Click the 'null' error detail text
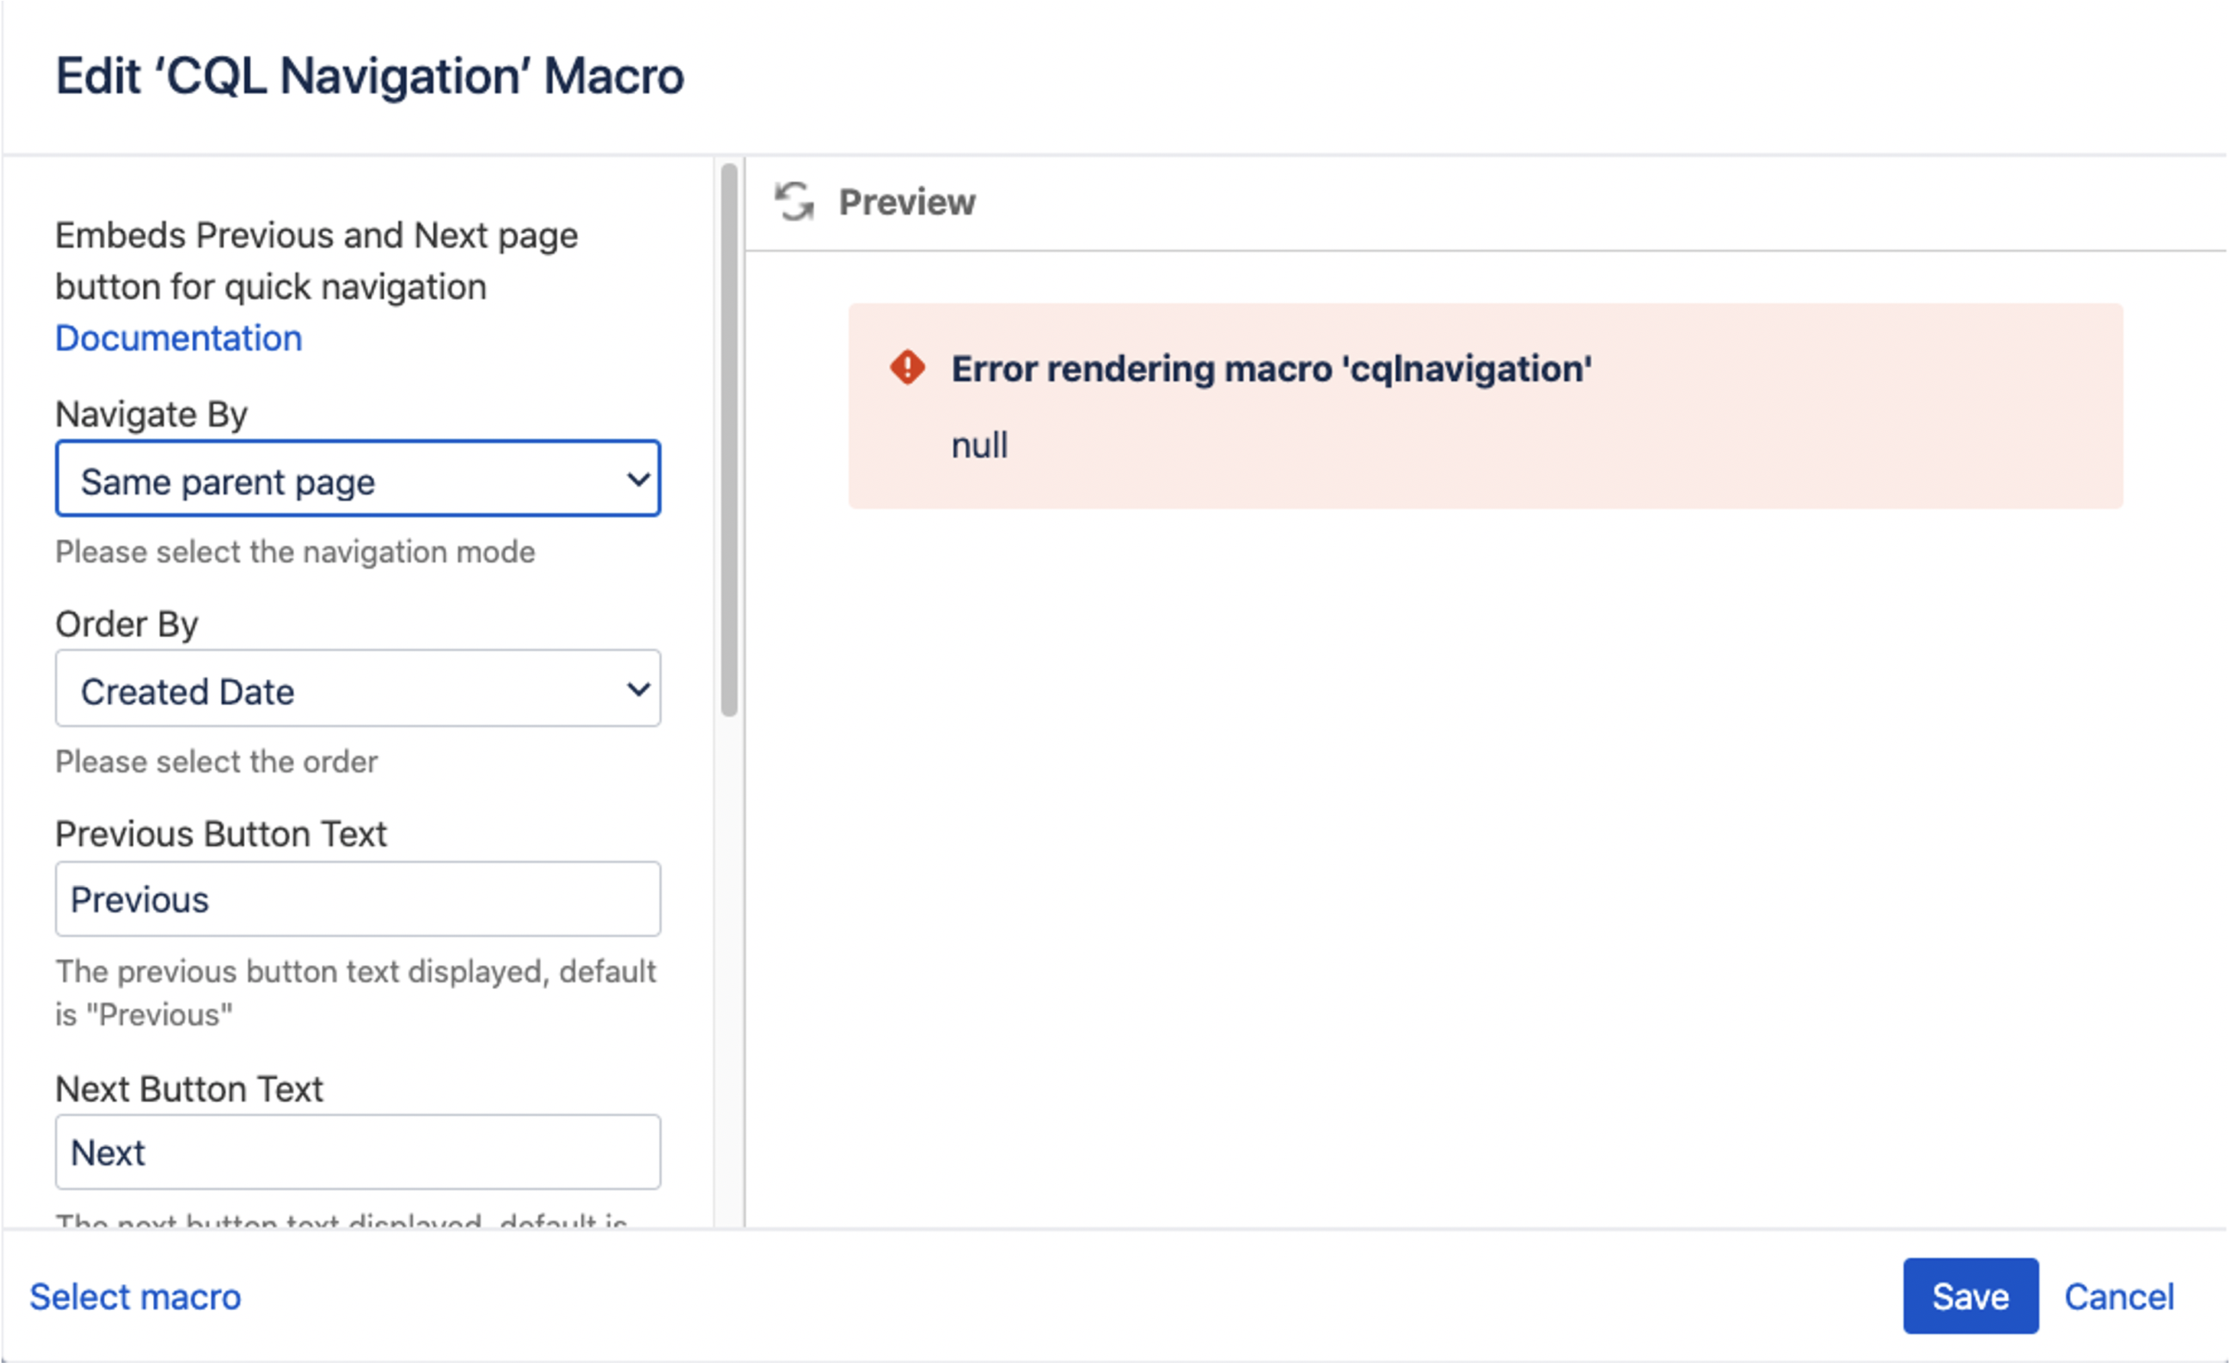 979,445
